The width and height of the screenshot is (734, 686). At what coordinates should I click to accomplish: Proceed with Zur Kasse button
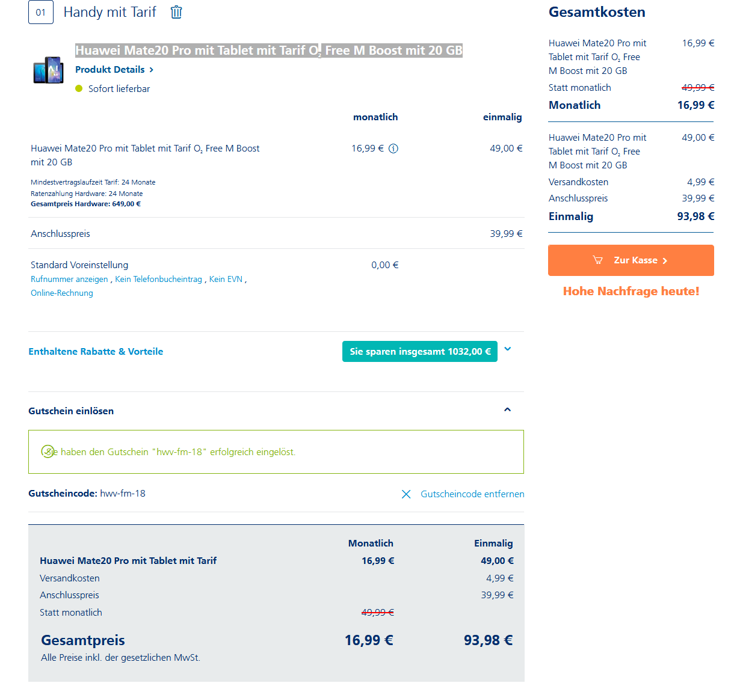tap(631, 260)
